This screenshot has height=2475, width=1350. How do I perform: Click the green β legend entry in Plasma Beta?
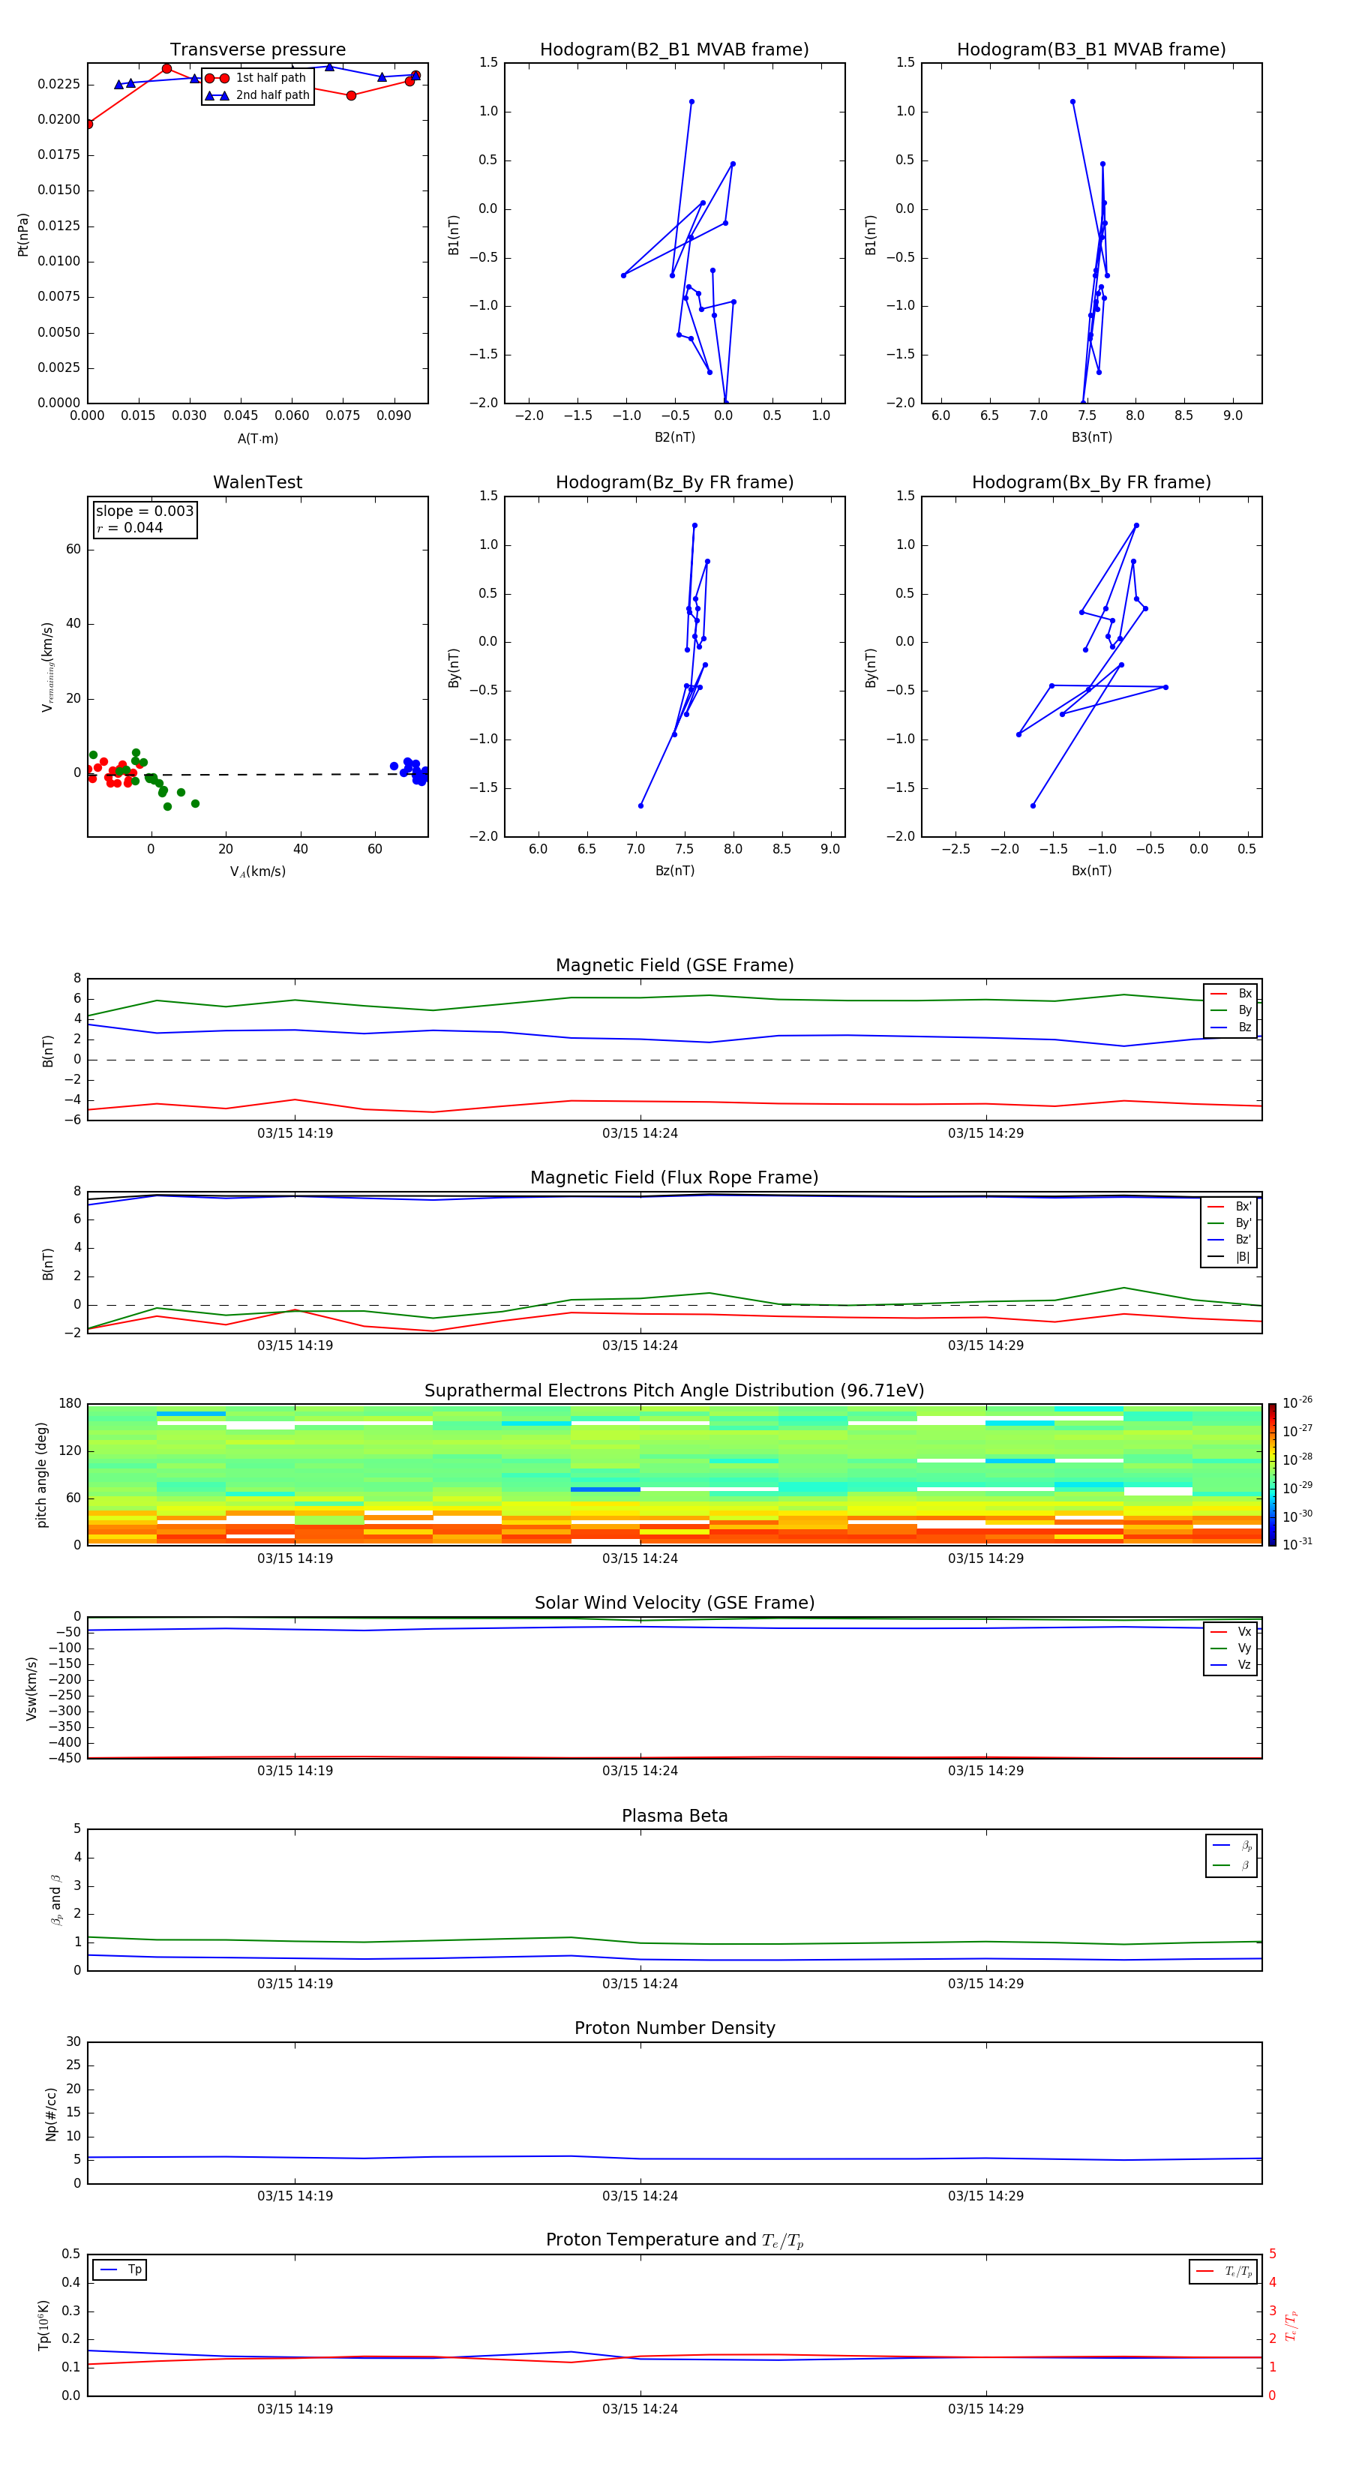[x=1231, y=1865]
